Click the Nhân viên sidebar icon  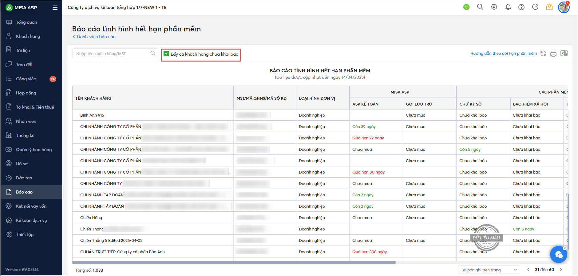tap(9, 121)
